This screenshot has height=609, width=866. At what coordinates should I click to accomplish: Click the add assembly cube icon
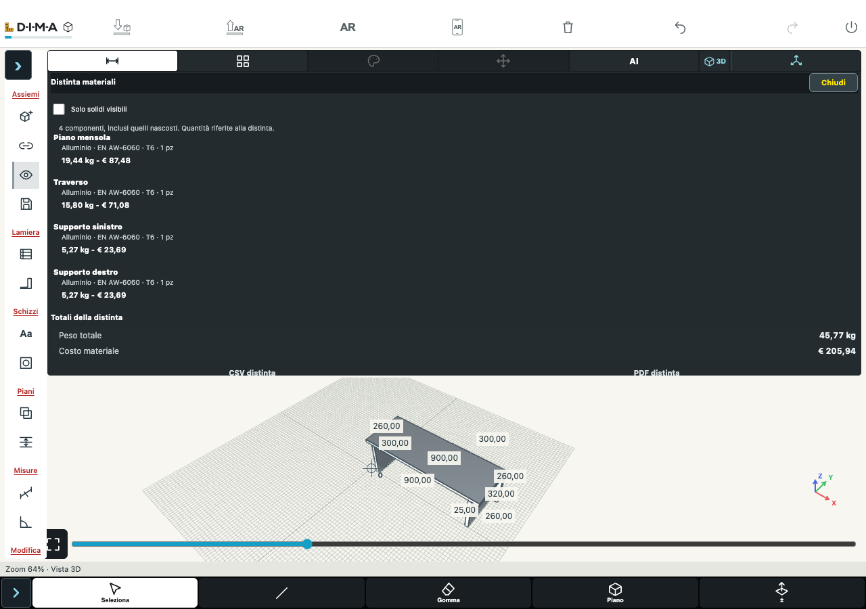(x=26, y=116)
